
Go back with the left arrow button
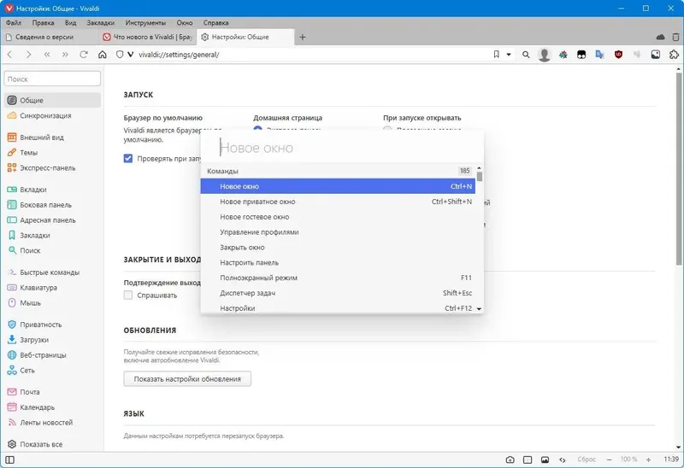click(10, 55)
